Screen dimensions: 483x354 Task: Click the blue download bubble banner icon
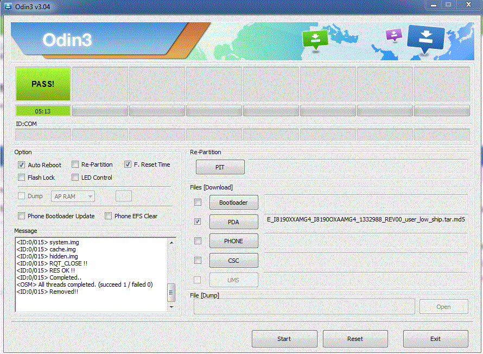pos(426,39)
